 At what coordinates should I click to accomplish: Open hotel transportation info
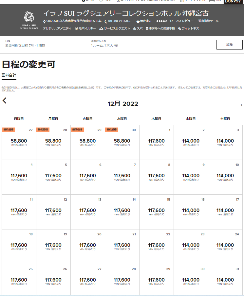coord(160,29)
